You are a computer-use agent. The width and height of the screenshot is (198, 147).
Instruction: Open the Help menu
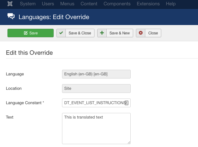171,4
